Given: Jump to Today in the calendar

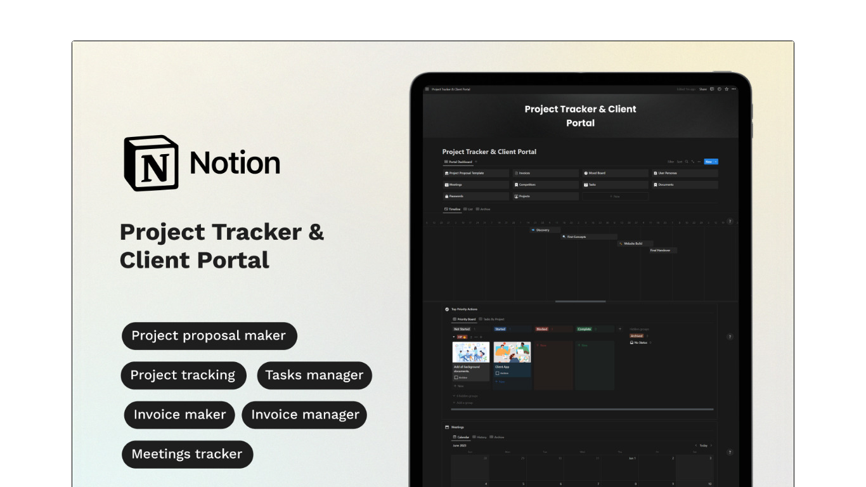Looking at the screenshot, I should [703, 445].
